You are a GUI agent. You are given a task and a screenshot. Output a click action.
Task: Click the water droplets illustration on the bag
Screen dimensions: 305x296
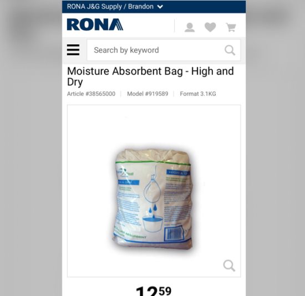pyautogui.click(x=153, y=210)
